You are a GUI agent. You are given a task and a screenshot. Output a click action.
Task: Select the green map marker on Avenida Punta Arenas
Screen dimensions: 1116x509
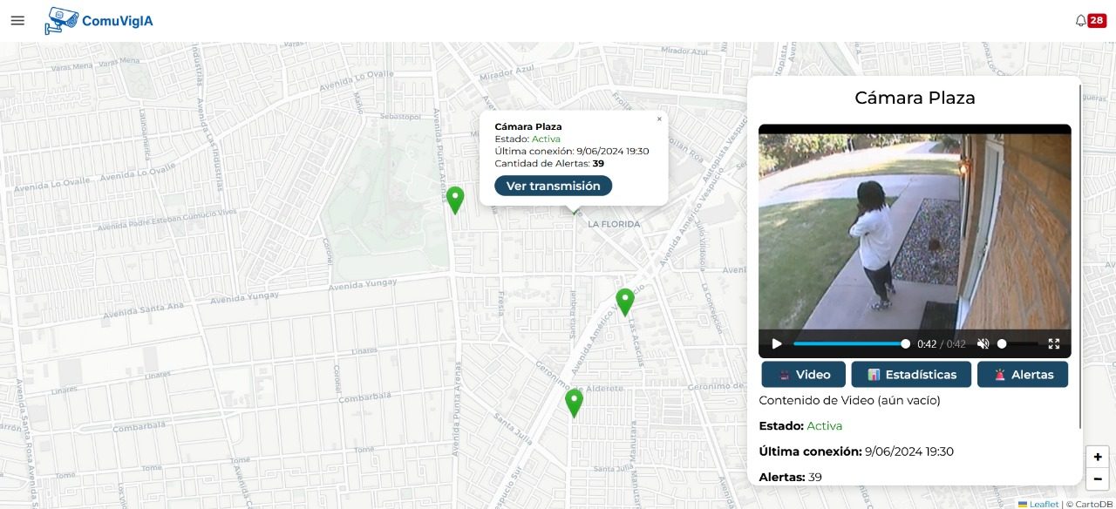coord(454,199)
